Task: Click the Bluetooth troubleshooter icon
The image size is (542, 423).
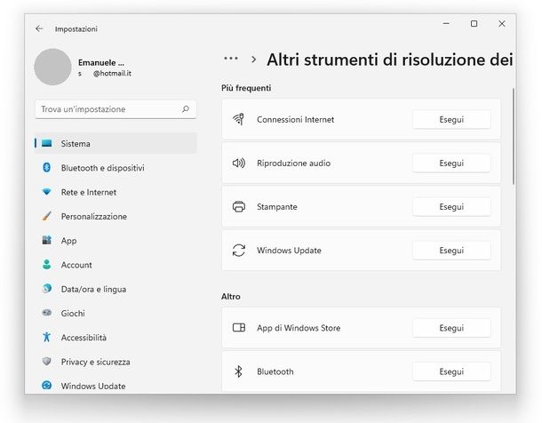Action: 238,371
